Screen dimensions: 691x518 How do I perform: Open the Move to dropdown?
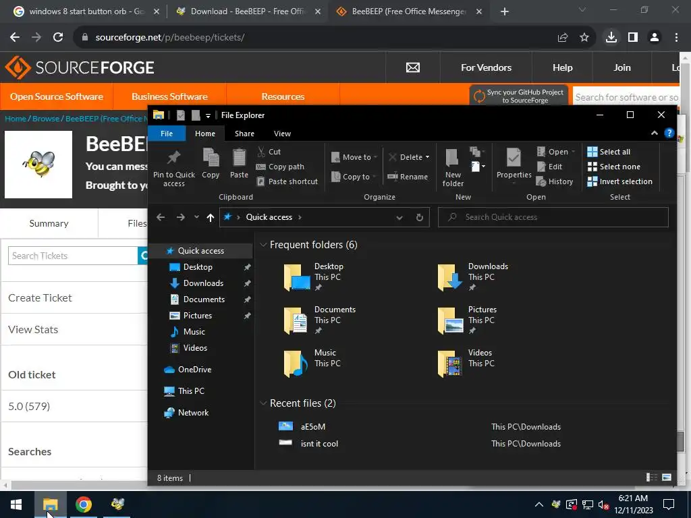(x=355, y=157)
